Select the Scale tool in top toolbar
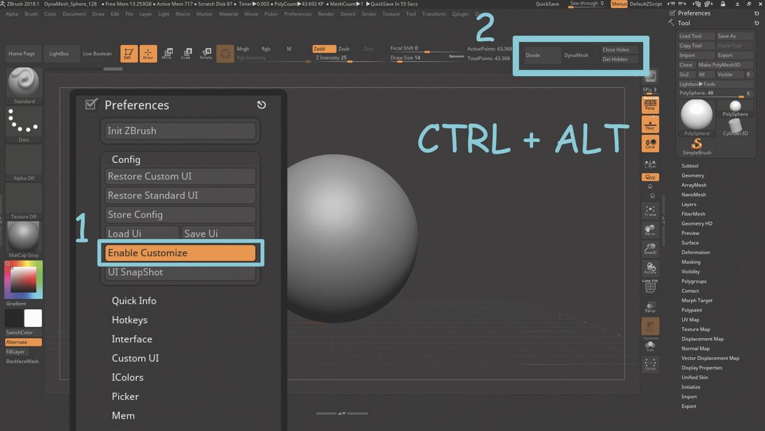 188,54
